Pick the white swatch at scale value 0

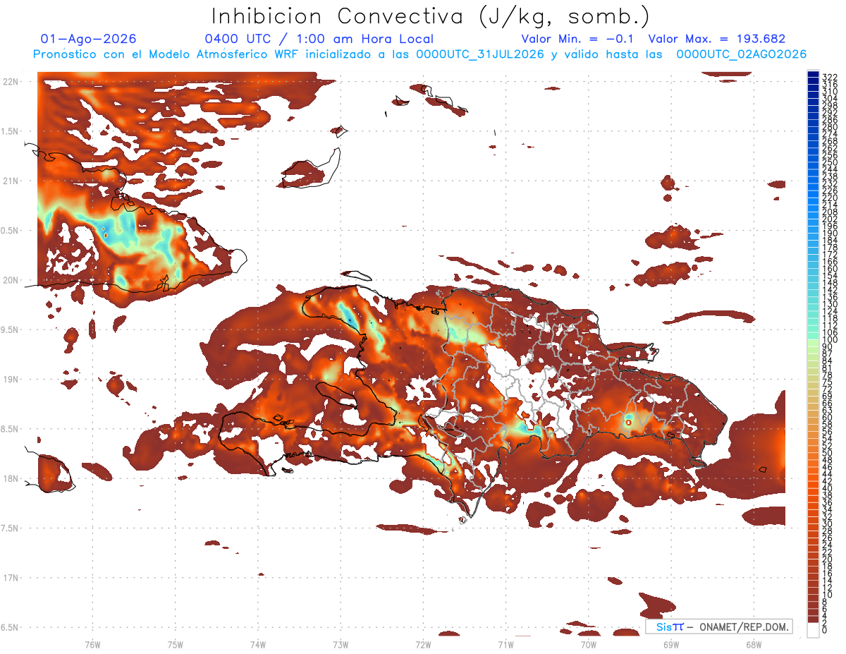coord(813,631)
